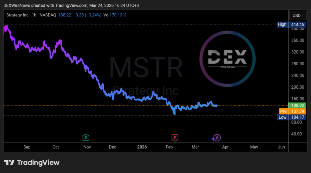Click the Sep label on the time axis
The height and width of the screenshot is (173, 311).
27,147
